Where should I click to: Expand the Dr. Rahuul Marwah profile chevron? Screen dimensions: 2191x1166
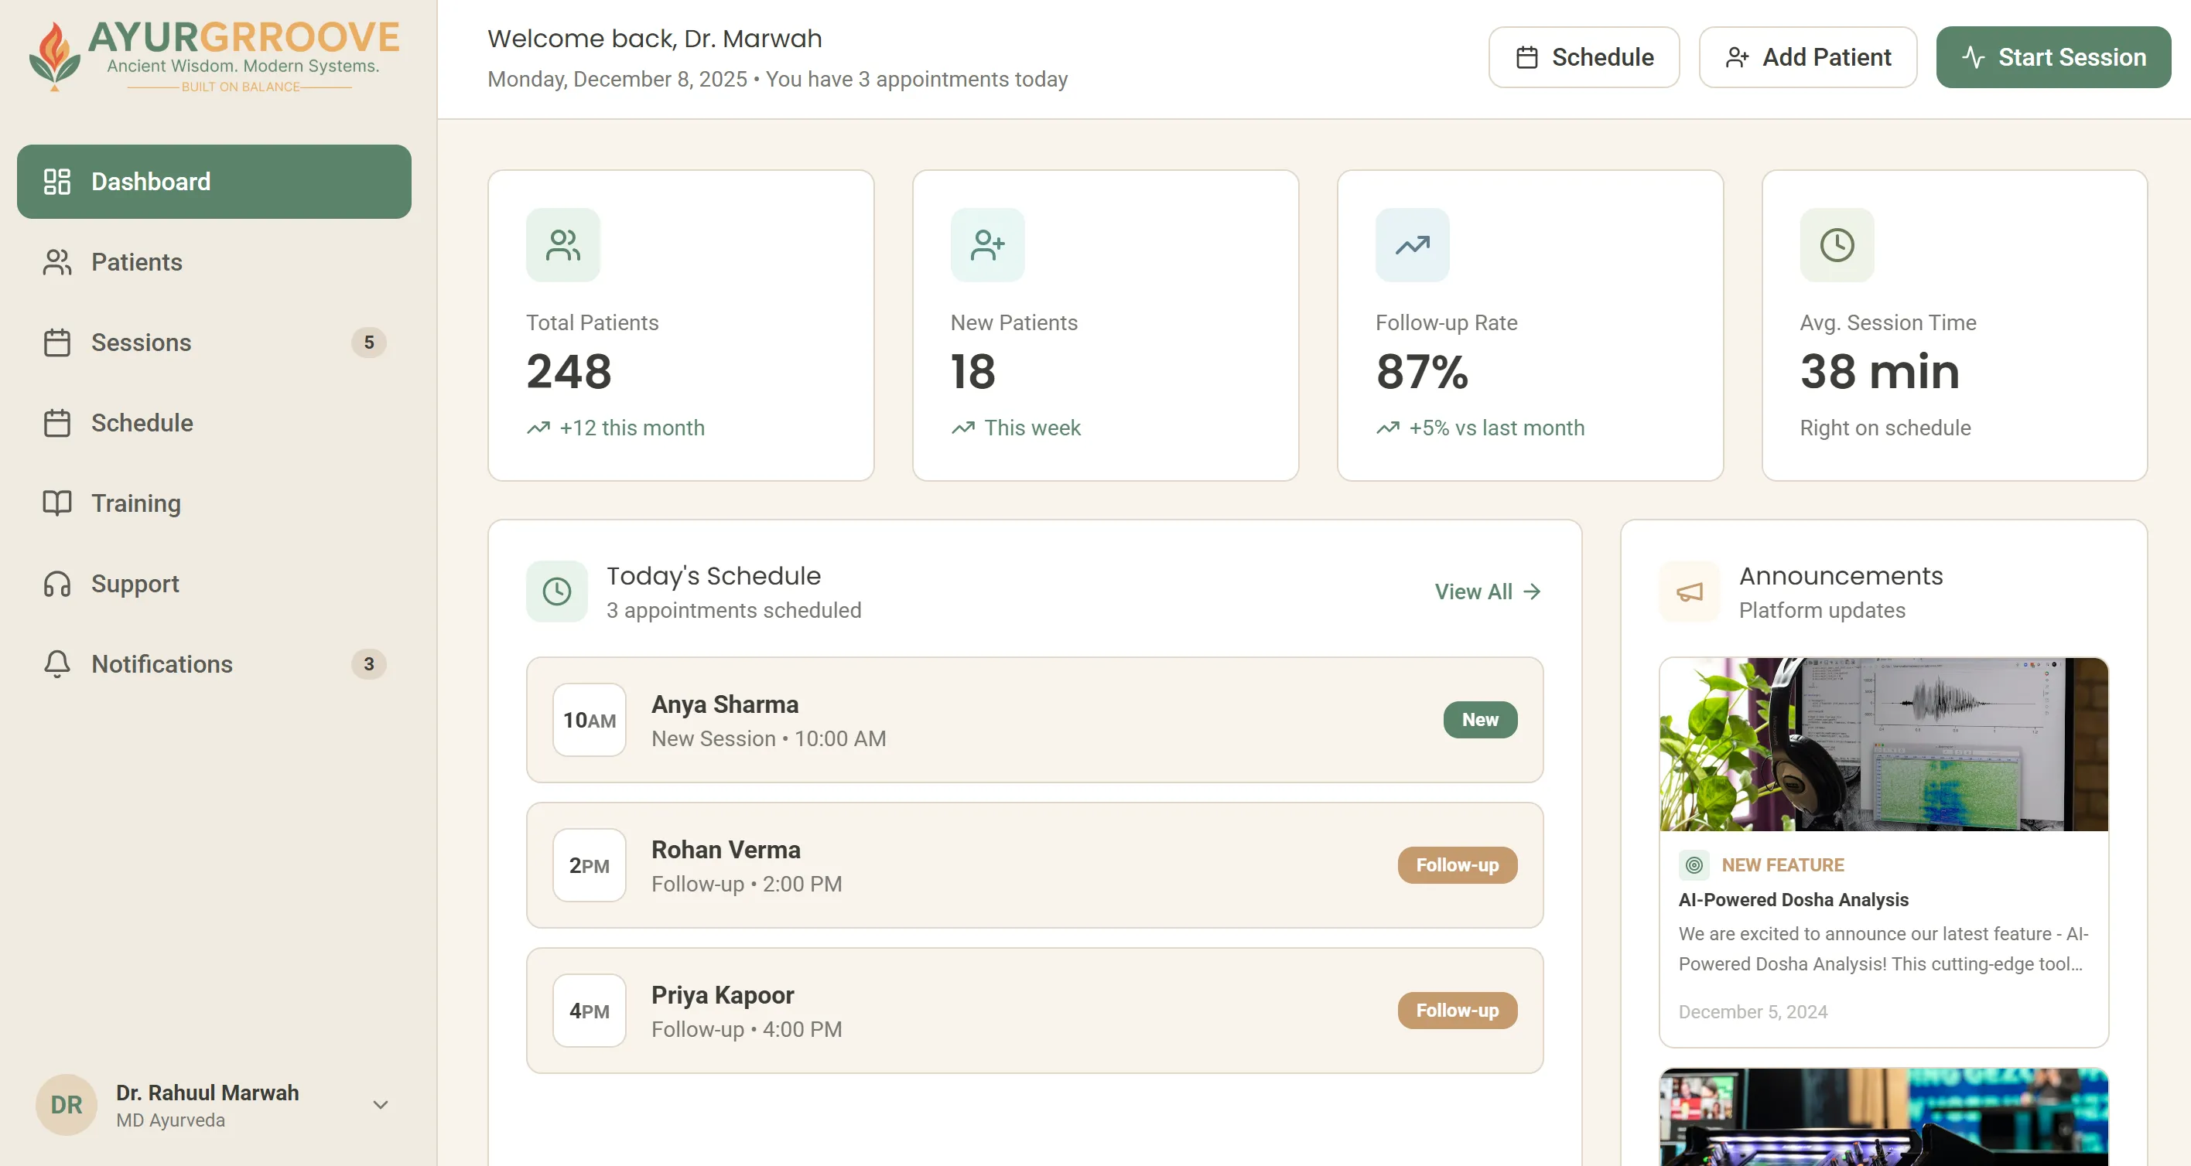click(x=380, y=1105)
